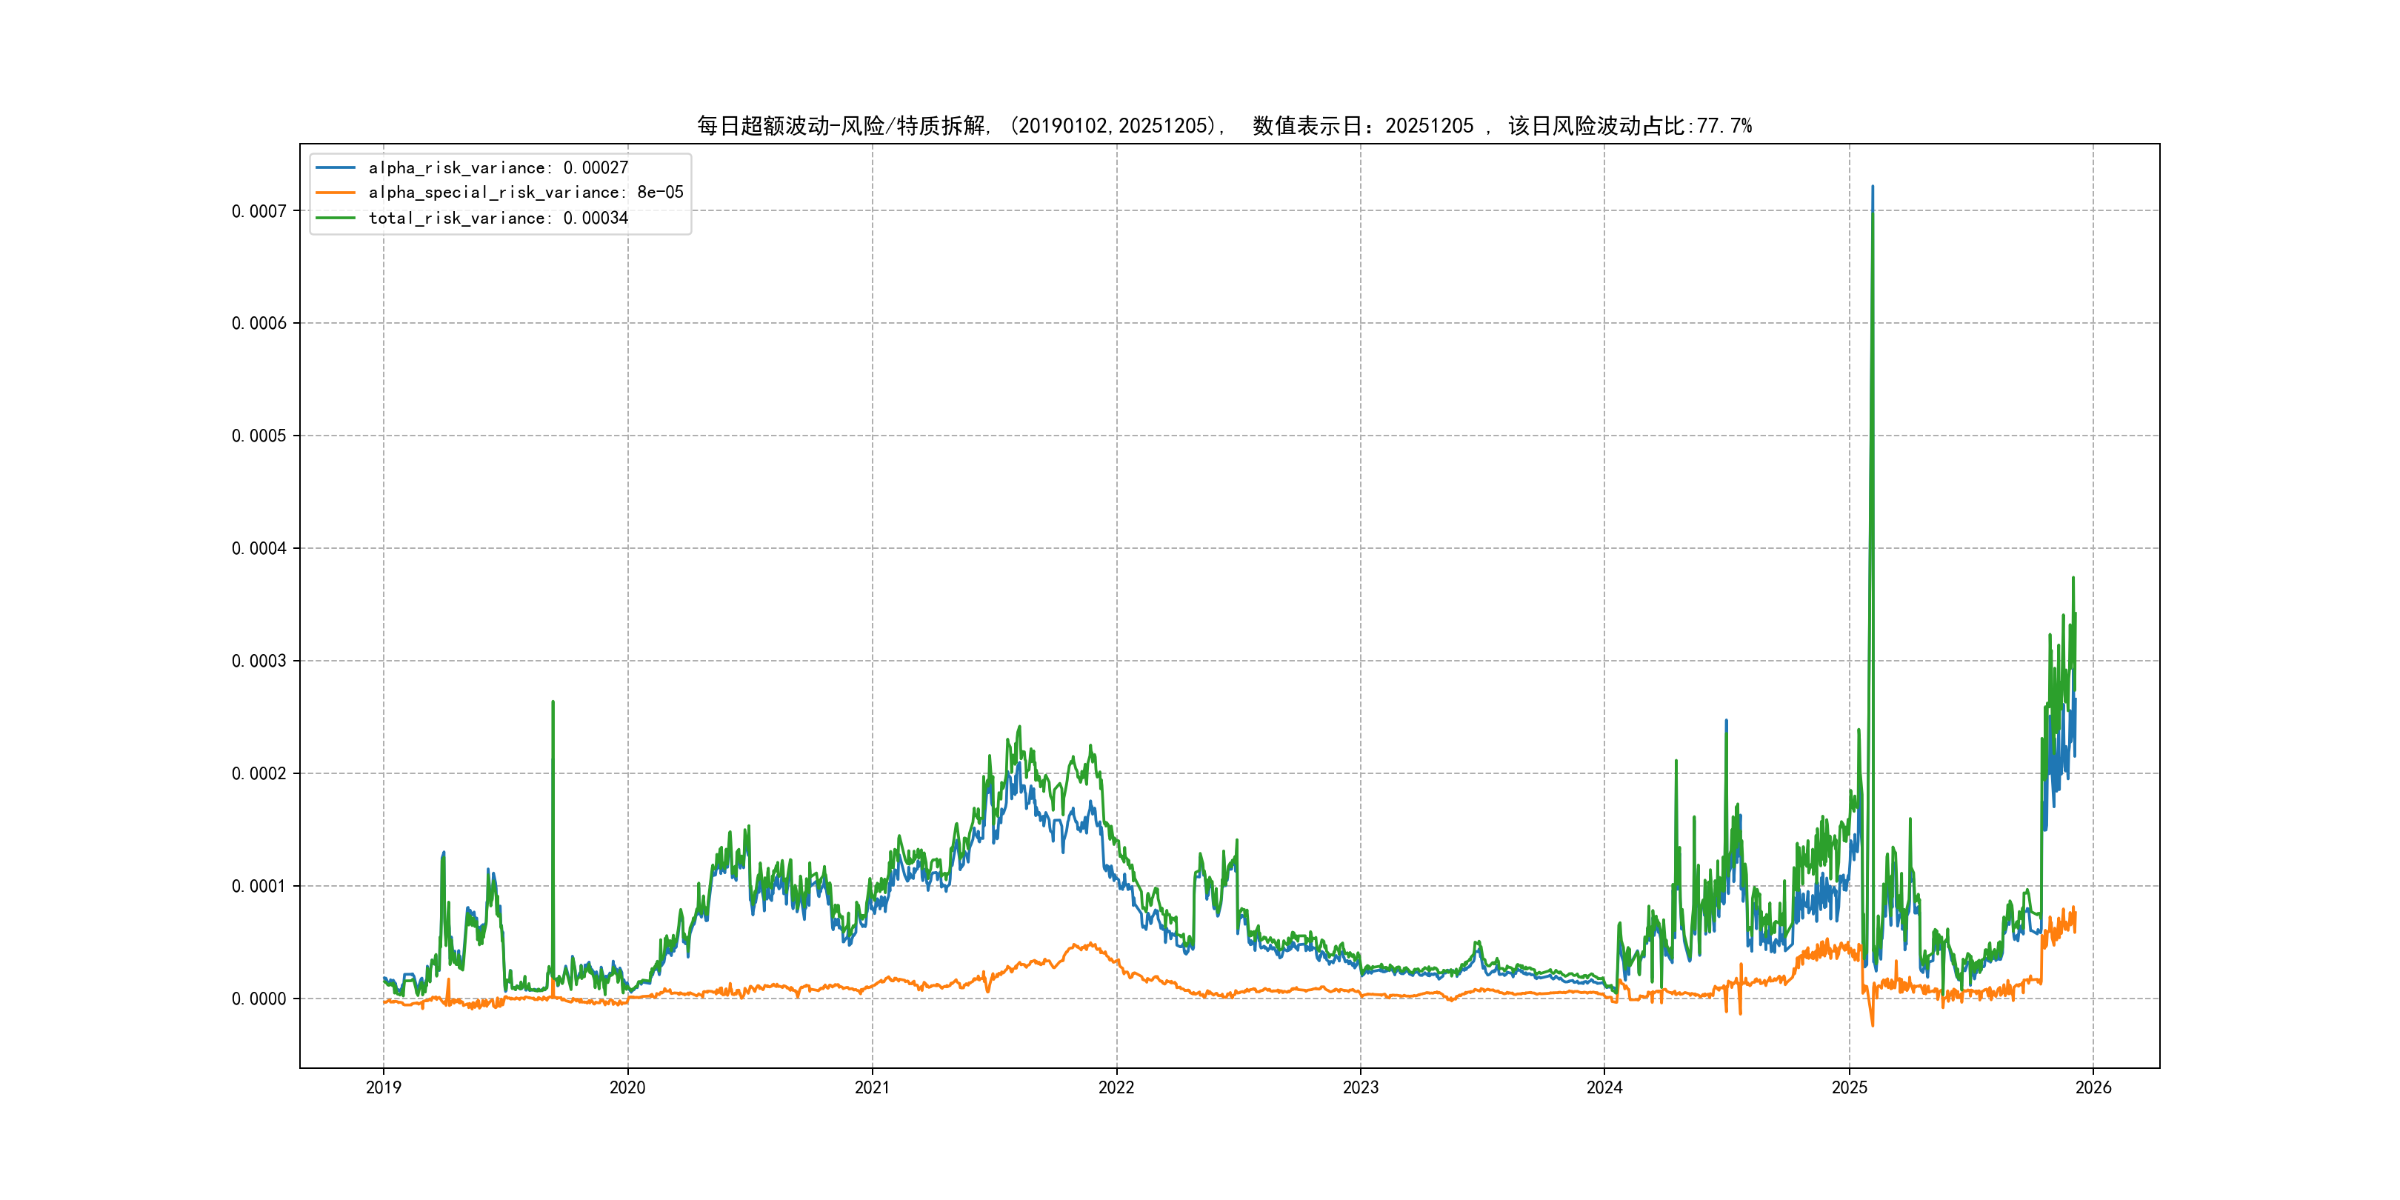Click the 0.0004 y-axis tick label
Viewport: 2400px width, 1200px height.
pos(259,549)
